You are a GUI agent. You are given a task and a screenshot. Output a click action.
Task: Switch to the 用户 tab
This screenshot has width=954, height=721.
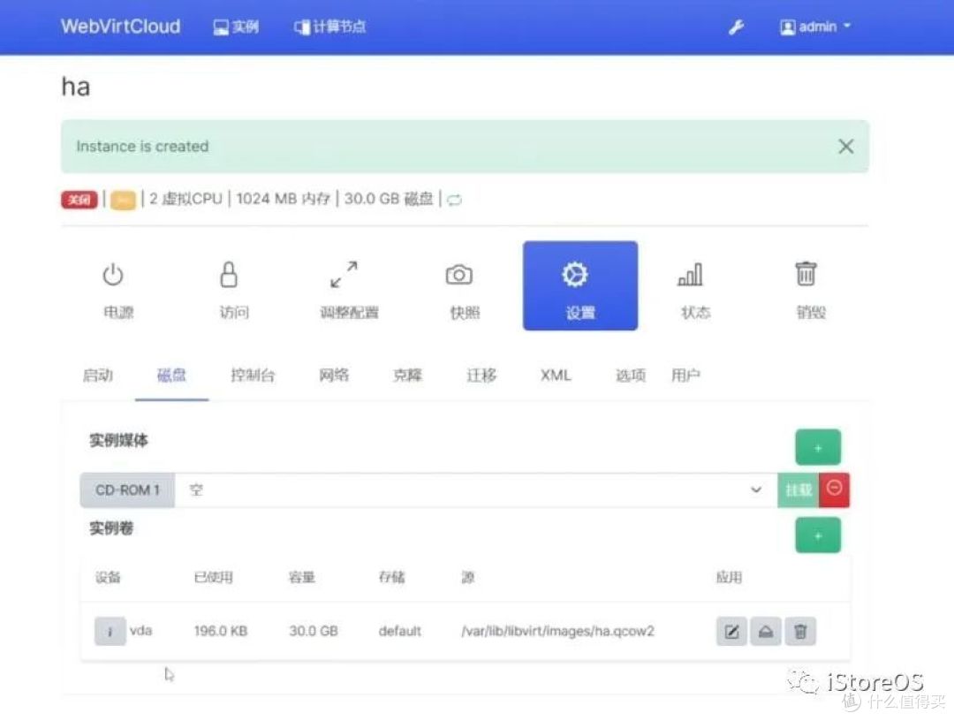pos(685,376)
